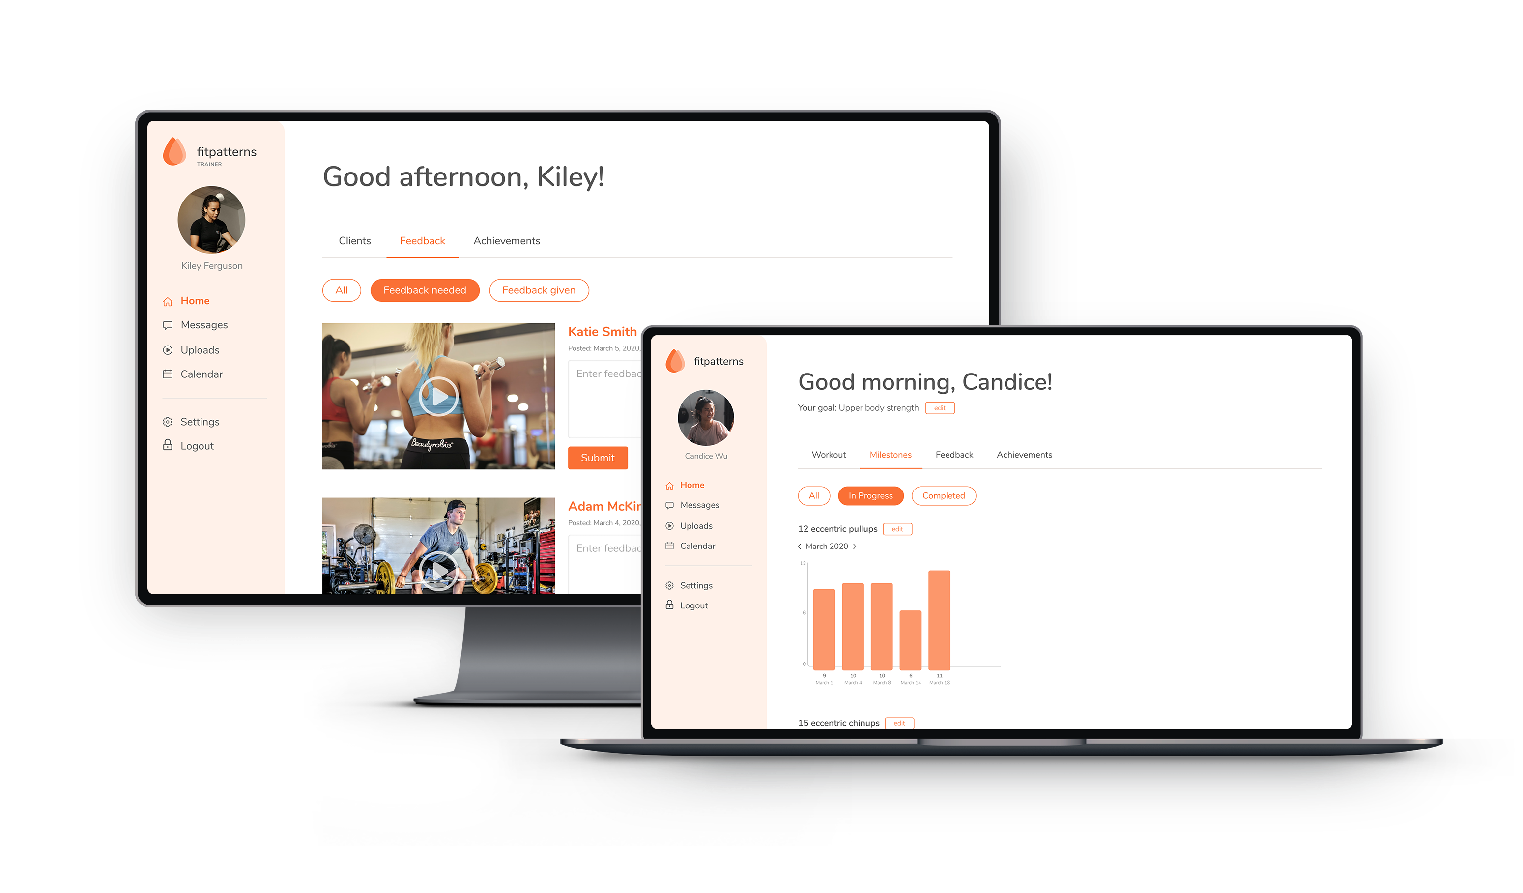1523x893 pixels.
Task: Select the fitpatterns flame logo icon
Action: [174, 151]
